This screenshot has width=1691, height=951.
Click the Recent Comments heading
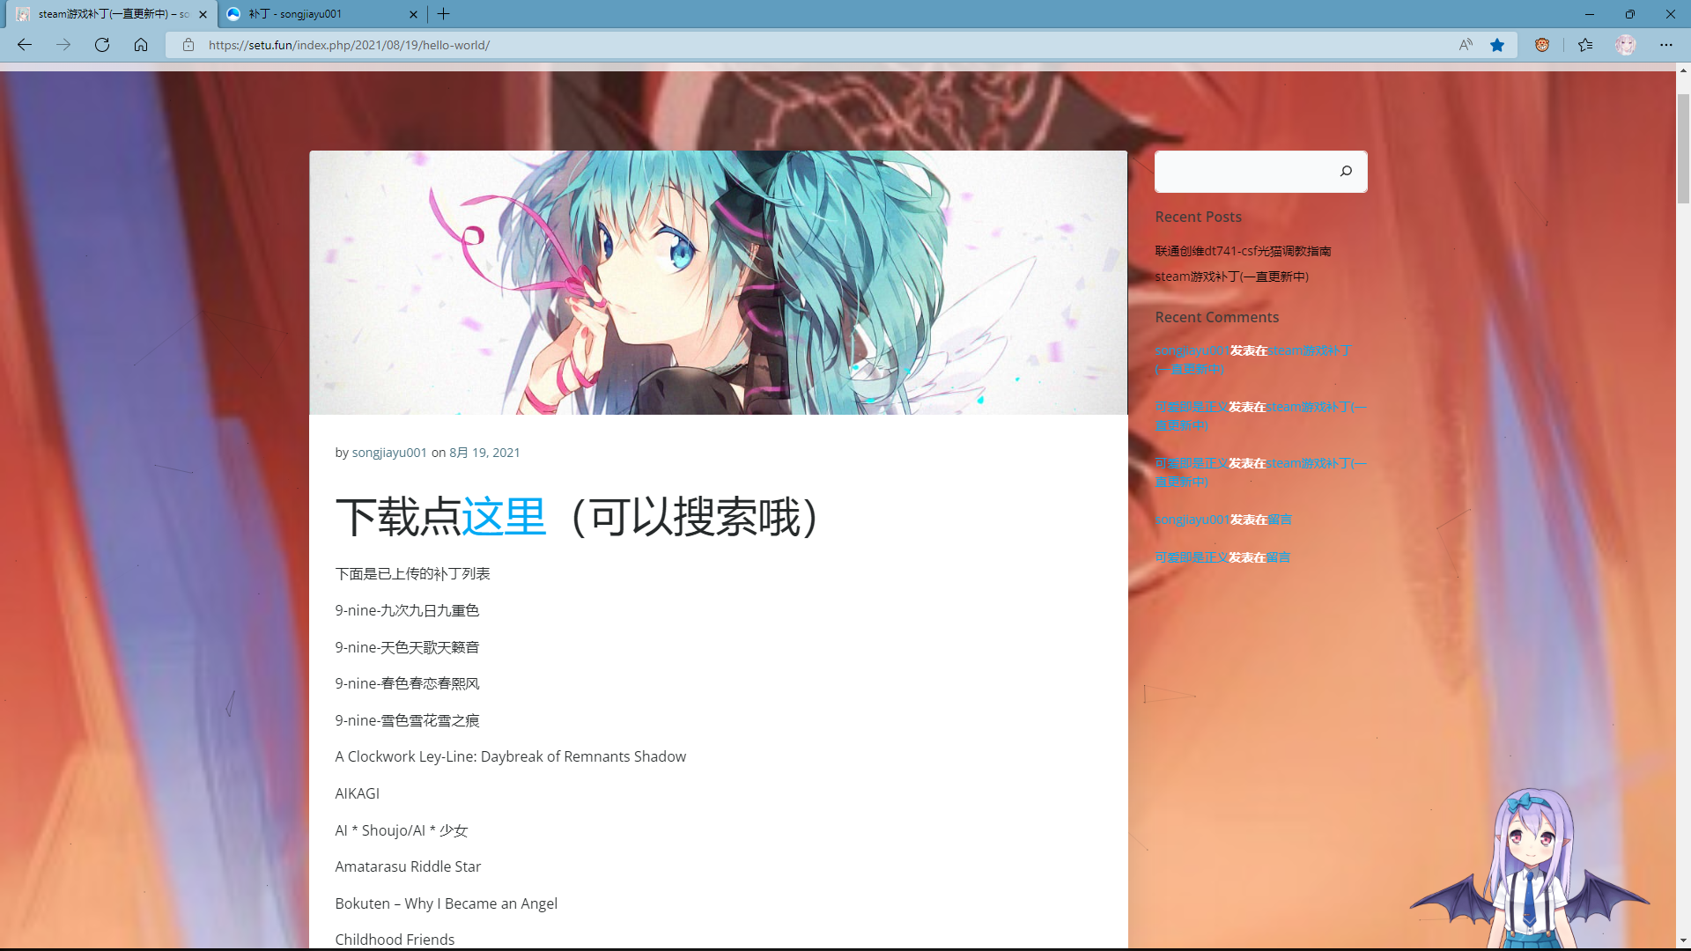pyautogui.click(x=1217, y=317)
